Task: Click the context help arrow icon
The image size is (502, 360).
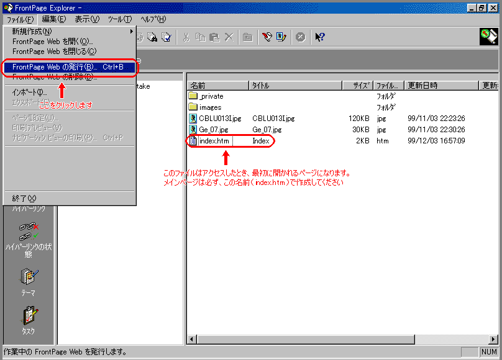Action: point(318,37)
